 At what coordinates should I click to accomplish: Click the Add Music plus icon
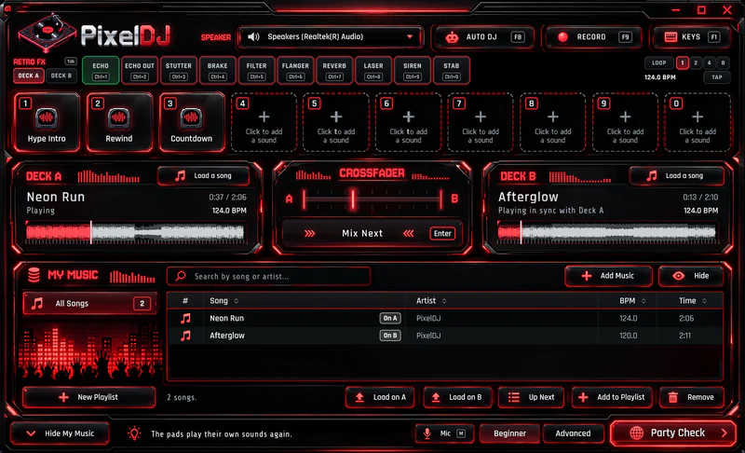pyautogui.click(x=587, y=276)
